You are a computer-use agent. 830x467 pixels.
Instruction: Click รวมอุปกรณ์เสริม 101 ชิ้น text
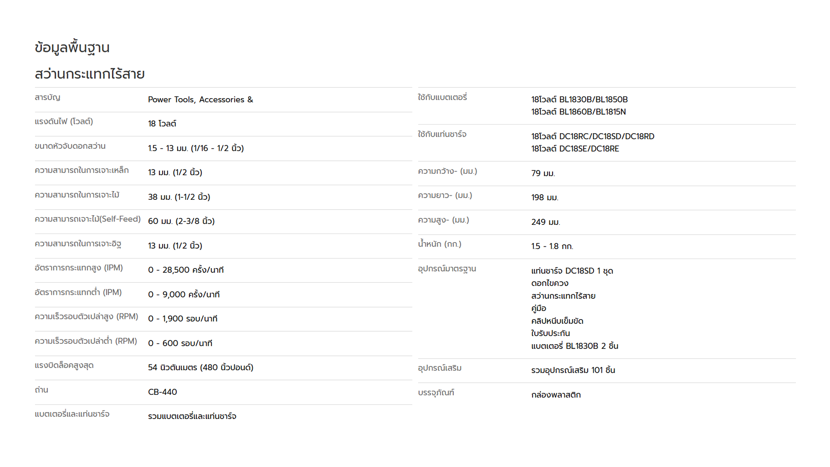(x=573, y=370)
